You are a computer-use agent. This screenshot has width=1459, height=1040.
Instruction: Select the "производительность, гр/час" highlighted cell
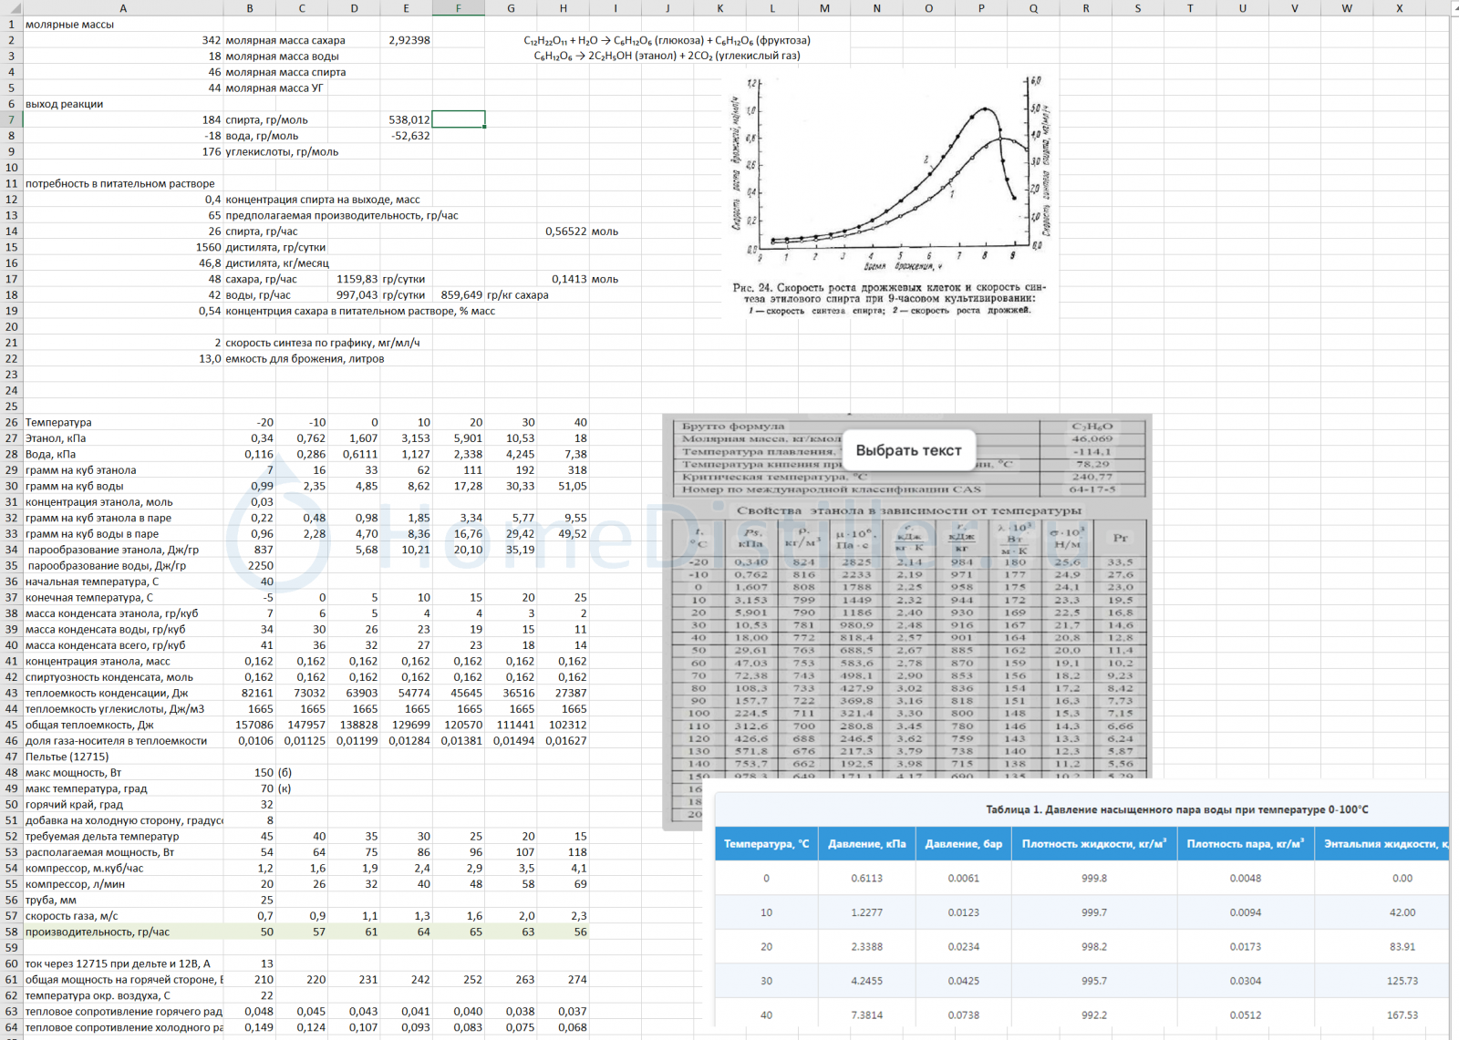pos(123,932)
